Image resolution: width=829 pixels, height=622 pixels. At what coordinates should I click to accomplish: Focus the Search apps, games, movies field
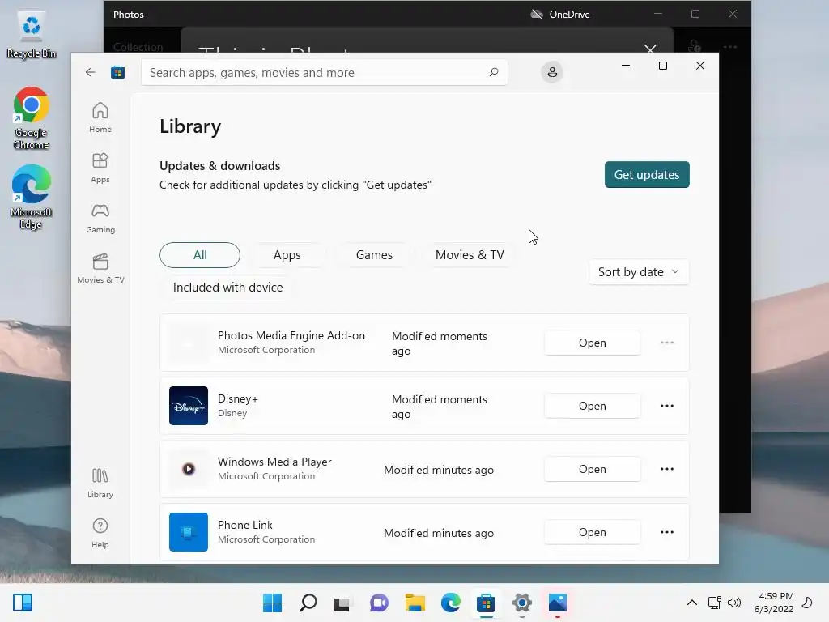tap(324, 72)
